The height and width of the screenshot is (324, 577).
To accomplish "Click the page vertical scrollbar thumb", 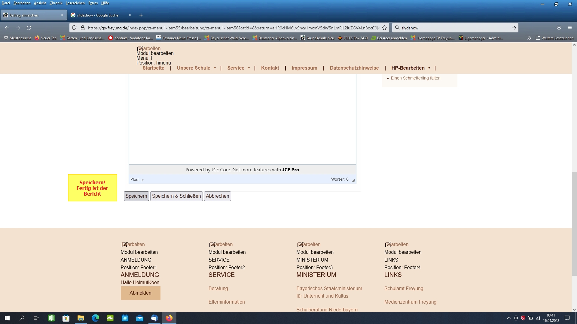I will click(574, 223).
